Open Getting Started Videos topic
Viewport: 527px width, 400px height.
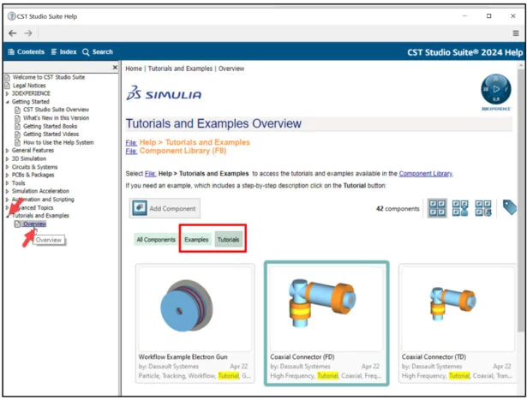(51, 134)
